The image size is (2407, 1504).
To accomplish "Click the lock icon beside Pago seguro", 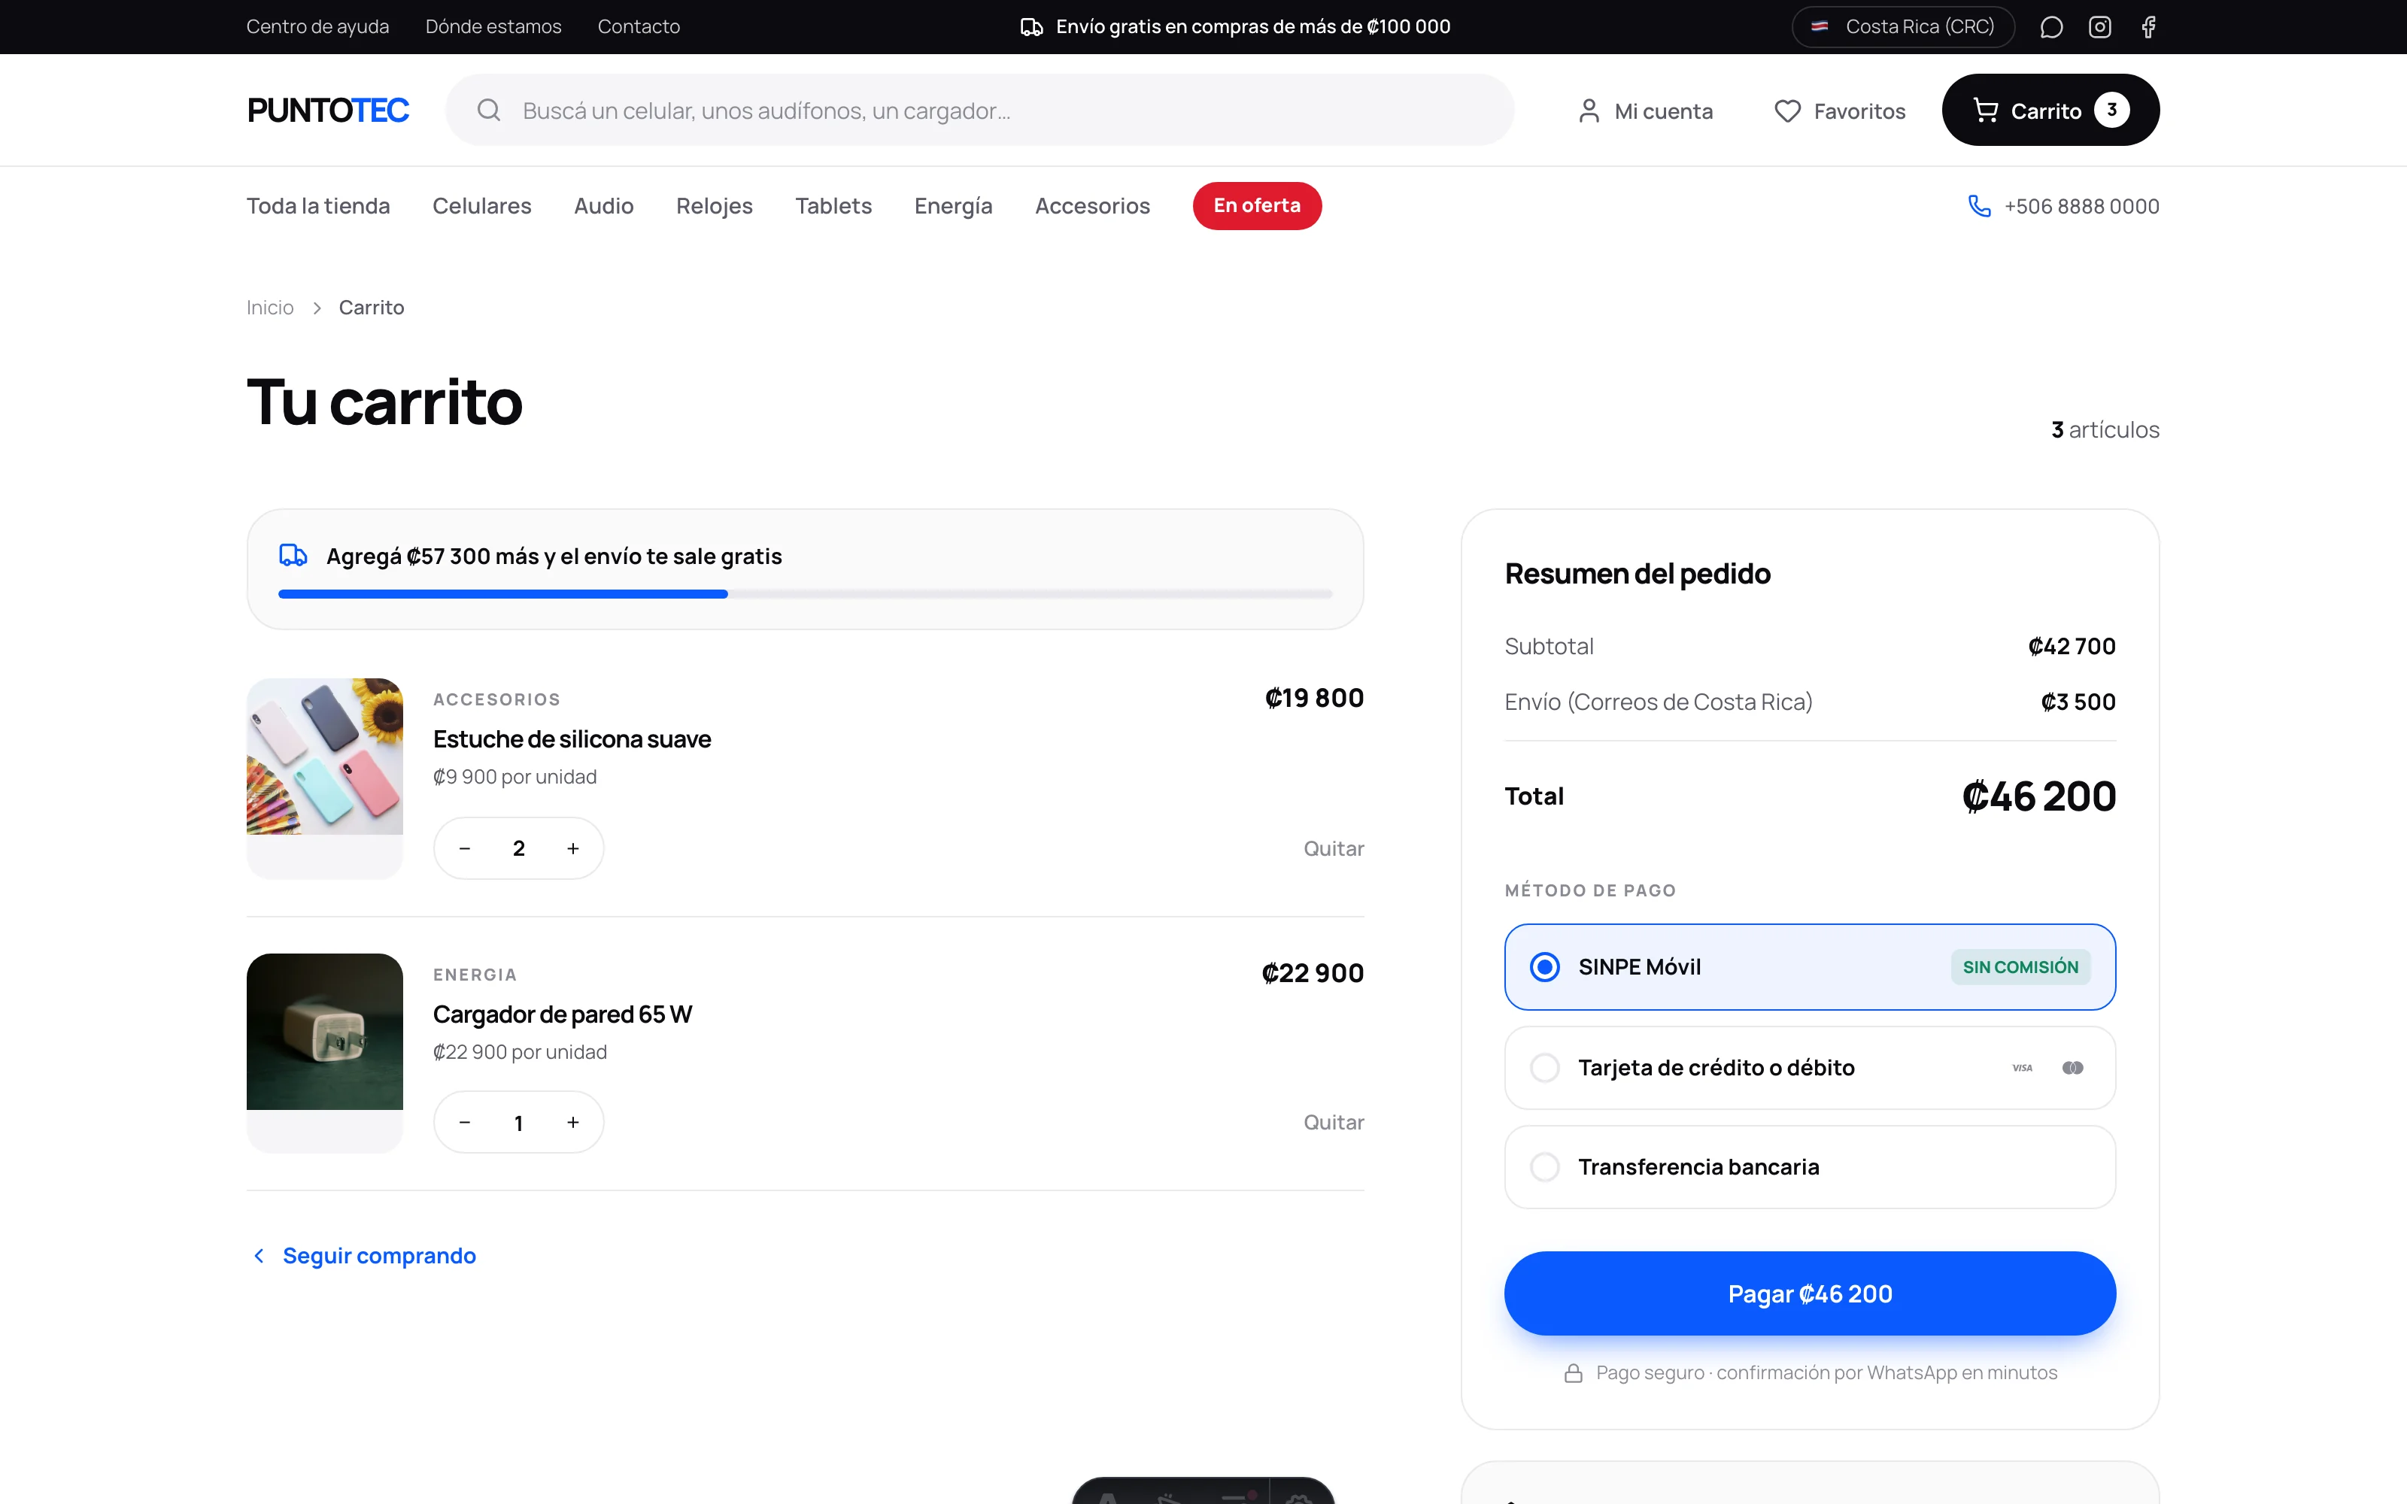I will click(x=1573, y=1372).
